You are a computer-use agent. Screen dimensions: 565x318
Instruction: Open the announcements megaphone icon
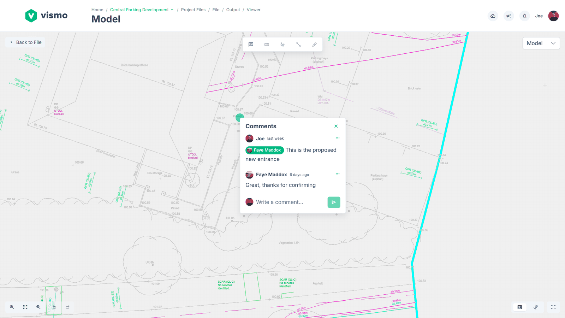click(x=509, y=16)
